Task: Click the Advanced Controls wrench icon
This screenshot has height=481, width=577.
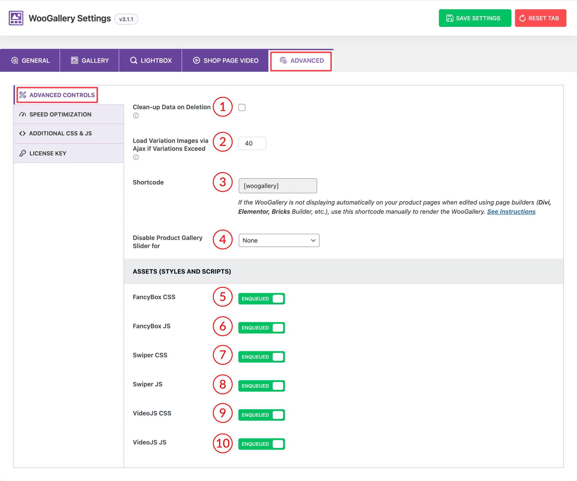Action: pos(23,95)
